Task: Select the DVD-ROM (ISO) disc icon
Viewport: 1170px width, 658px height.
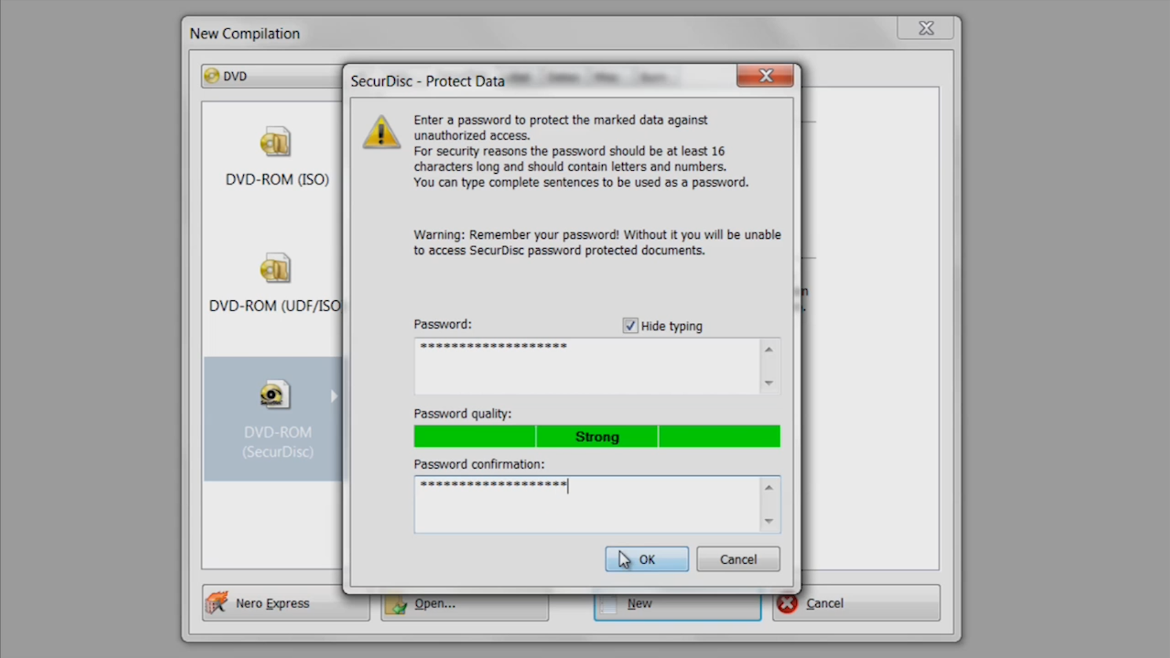Action: (275, 142)
